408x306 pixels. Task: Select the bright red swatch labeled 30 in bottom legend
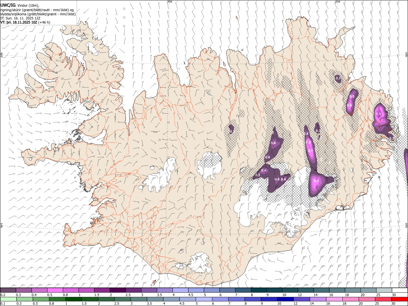pyautogui.click(x=399, y=299)
